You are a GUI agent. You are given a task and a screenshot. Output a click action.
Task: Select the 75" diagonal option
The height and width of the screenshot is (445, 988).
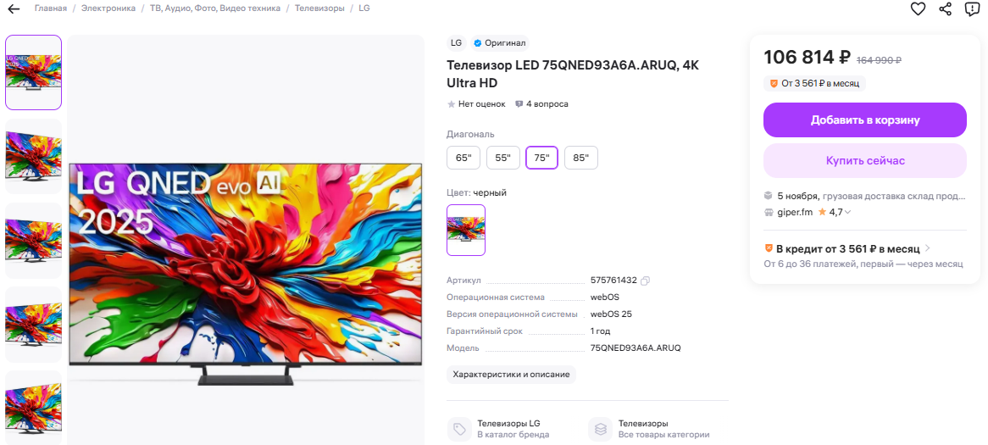pyautogui.click(x=542, y=158)
